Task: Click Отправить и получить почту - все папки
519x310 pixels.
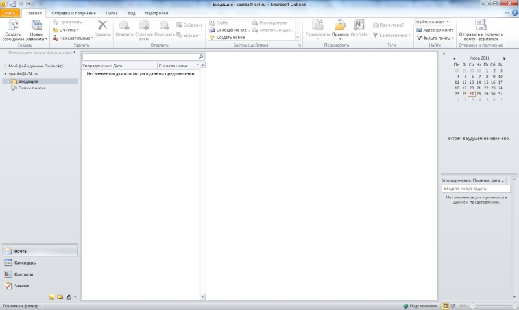Action: (481, 26)
